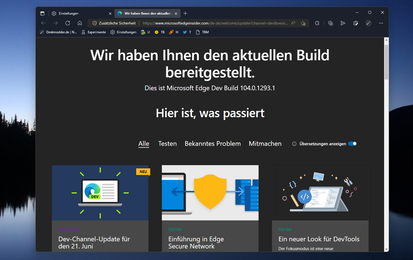
Task: Click the scrollbar up arrow
Action: (386, 40)
